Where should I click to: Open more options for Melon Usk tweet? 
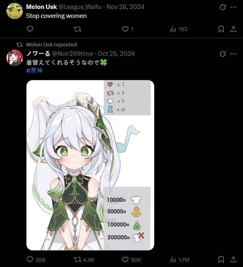233,7
